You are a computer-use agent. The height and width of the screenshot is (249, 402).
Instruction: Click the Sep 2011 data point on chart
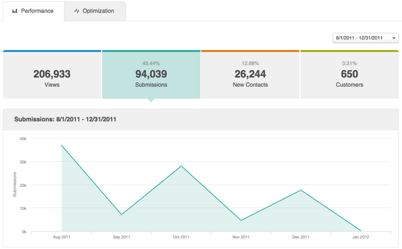point(122,214)
